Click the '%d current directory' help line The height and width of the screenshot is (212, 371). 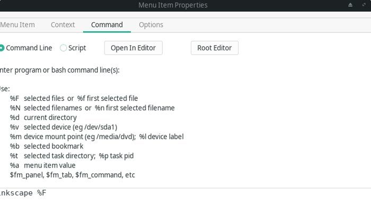coord(43,117)
